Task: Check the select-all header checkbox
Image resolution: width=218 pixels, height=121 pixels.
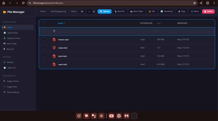Action: click(x=44, y=23)
